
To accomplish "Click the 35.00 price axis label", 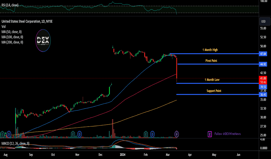I will (263, 99).
